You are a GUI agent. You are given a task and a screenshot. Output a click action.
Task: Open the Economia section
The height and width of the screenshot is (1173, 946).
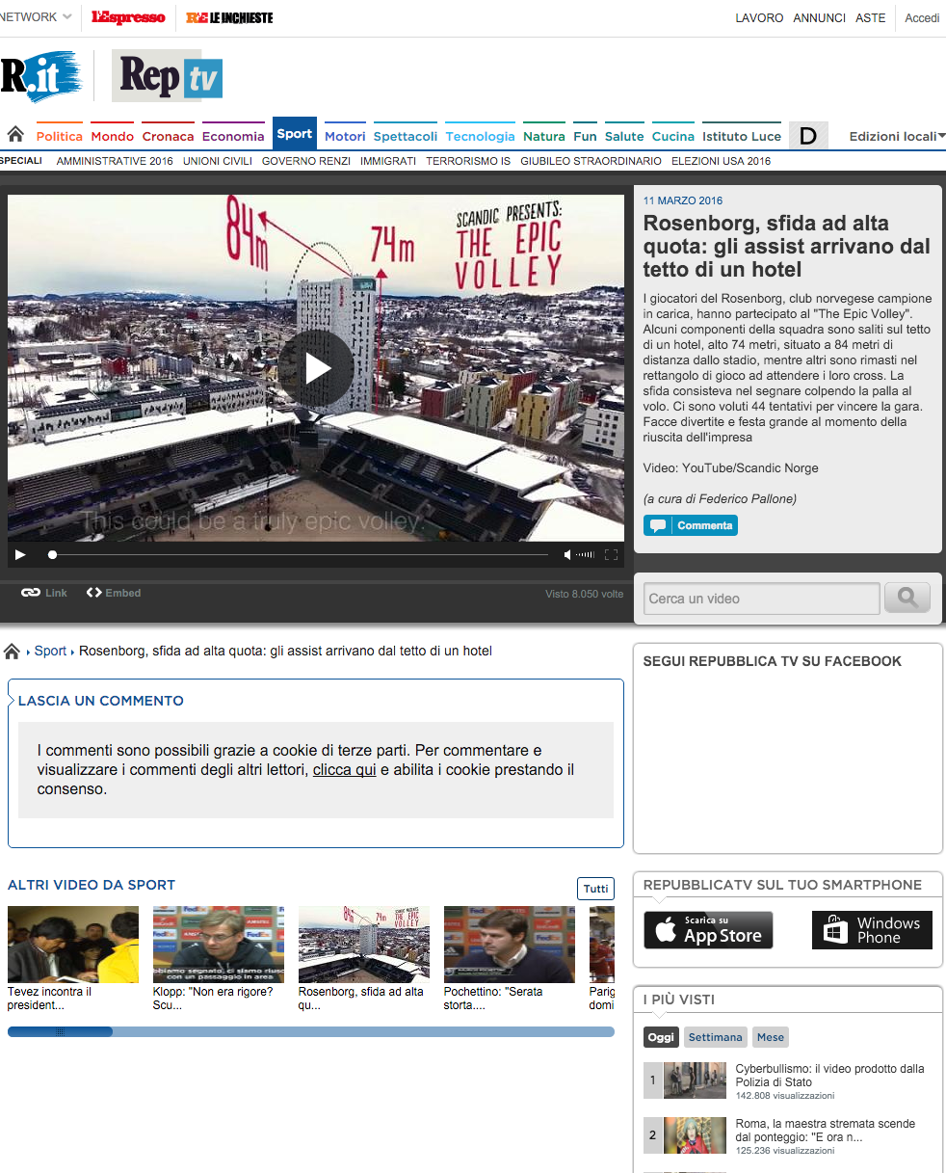coord(233,136)
